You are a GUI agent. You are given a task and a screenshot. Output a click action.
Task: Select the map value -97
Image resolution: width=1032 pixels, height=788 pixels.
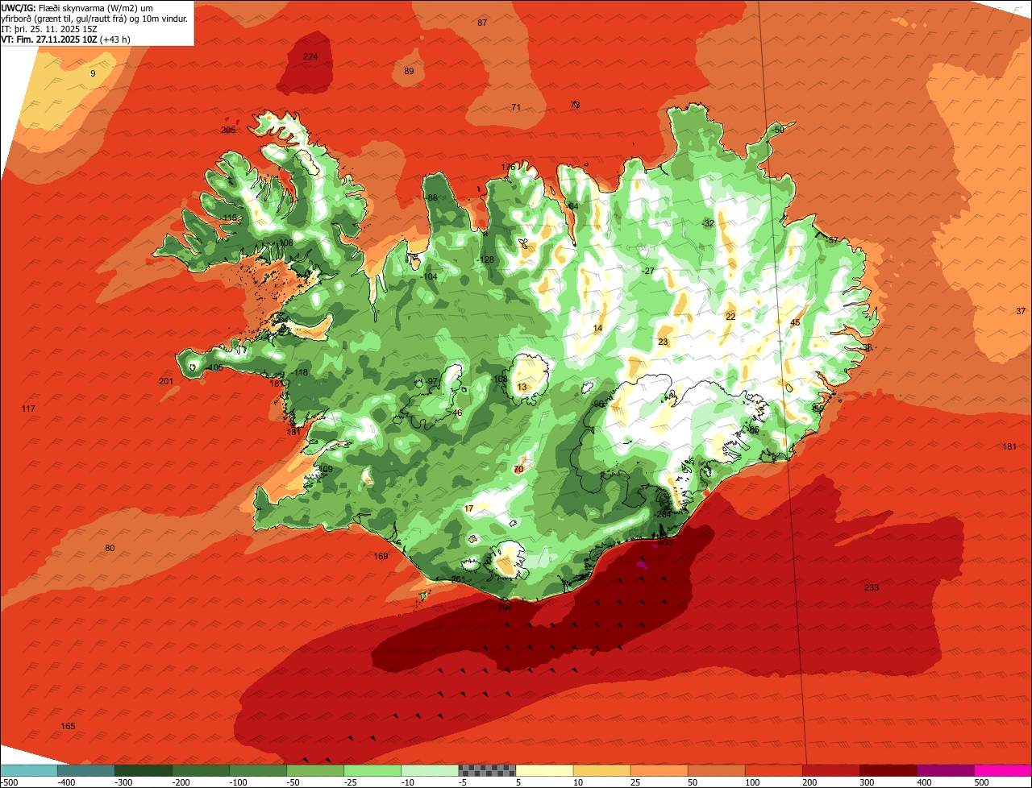click(x=431, y=381)
